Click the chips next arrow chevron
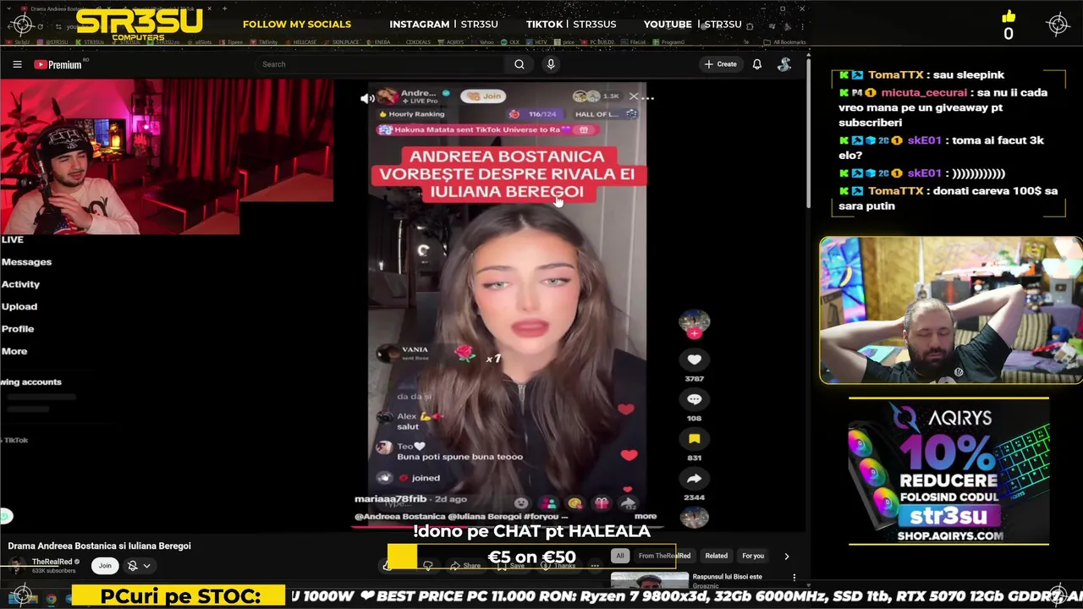This screenshot has height=609, width=1083. tap(786, 556)
